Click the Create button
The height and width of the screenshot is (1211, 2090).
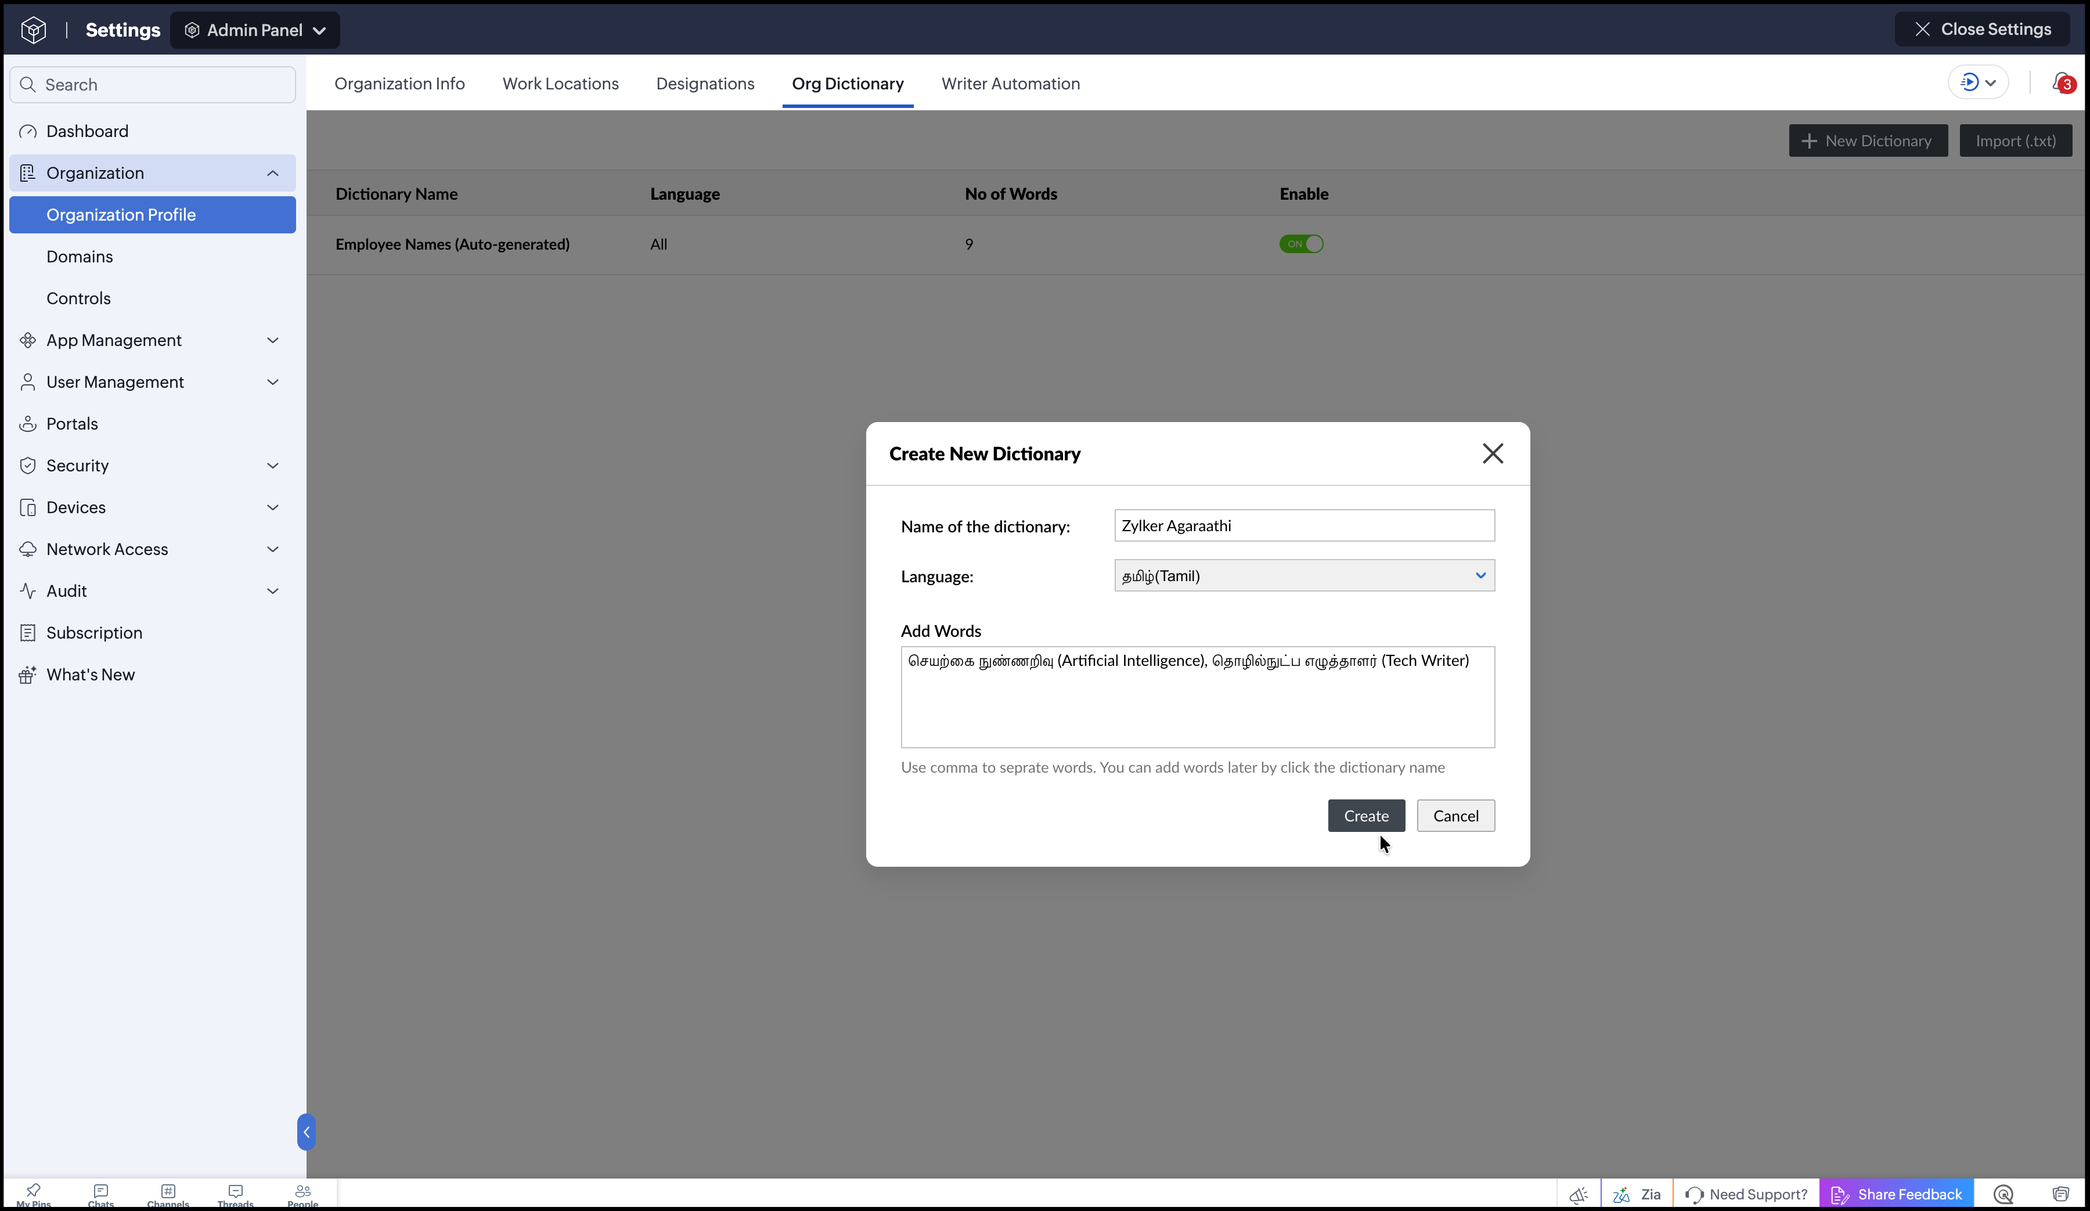point(1367,816)
